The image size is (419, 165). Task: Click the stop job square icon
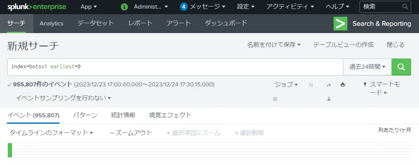point(275,99)
